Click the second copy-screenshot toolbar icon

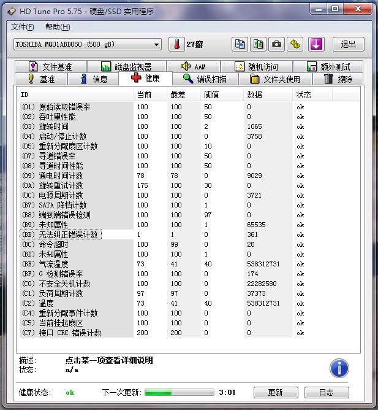(258, 44)
